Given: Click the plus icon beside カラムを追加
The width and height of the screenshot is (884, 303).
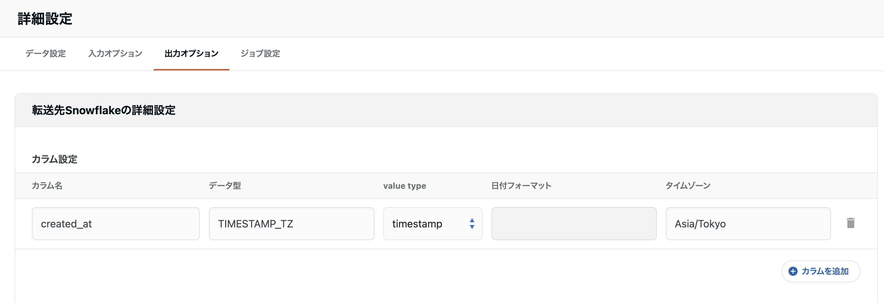Looking at the screenshot, I should click(793, 271).
